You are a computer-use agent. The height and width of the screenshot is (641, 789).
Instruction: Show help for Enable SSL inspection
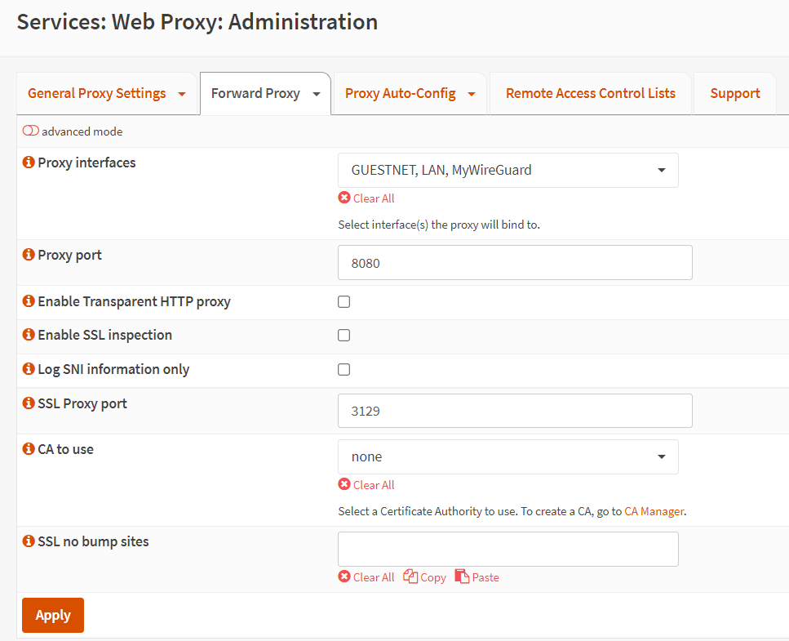[29, 336]
